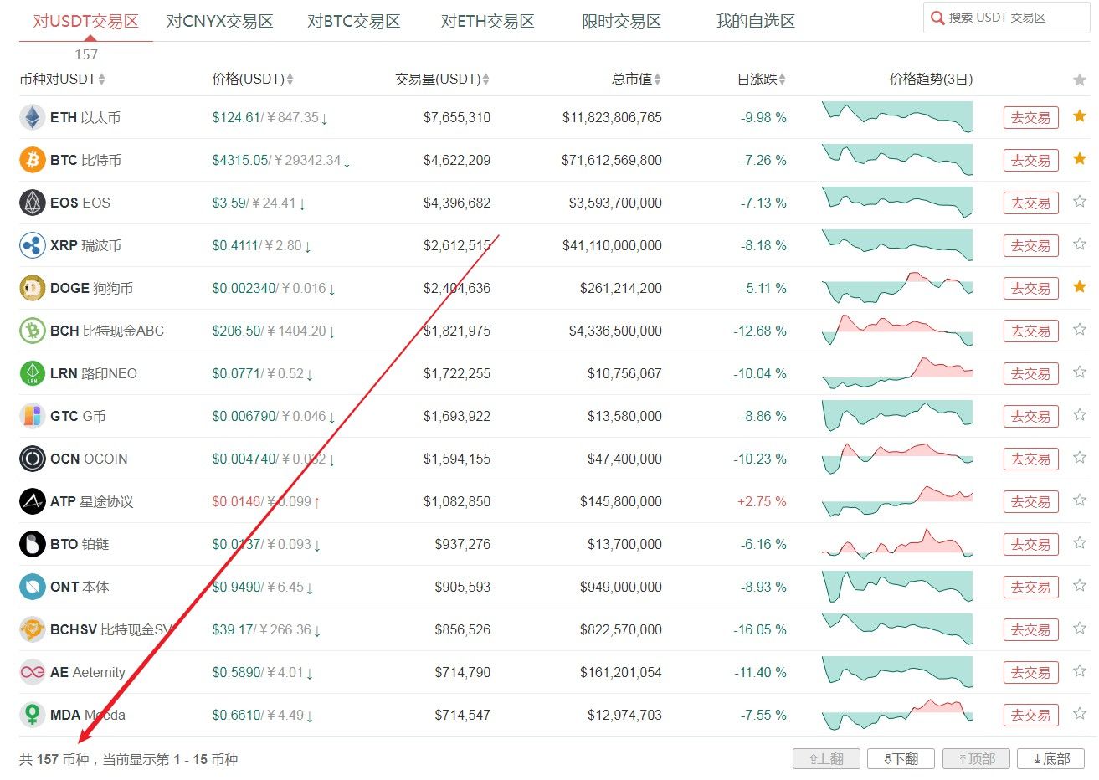
Task: Click the BTC Bitcoin coin icon
Action: 33,160
